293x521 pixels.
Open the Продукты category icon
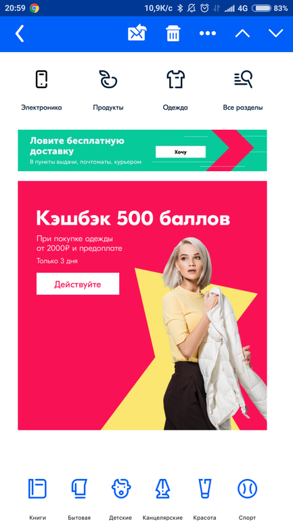point(108,79)
